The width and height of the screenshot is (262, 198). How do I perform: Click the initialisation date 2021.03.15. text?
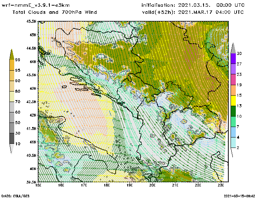point(194,5)
